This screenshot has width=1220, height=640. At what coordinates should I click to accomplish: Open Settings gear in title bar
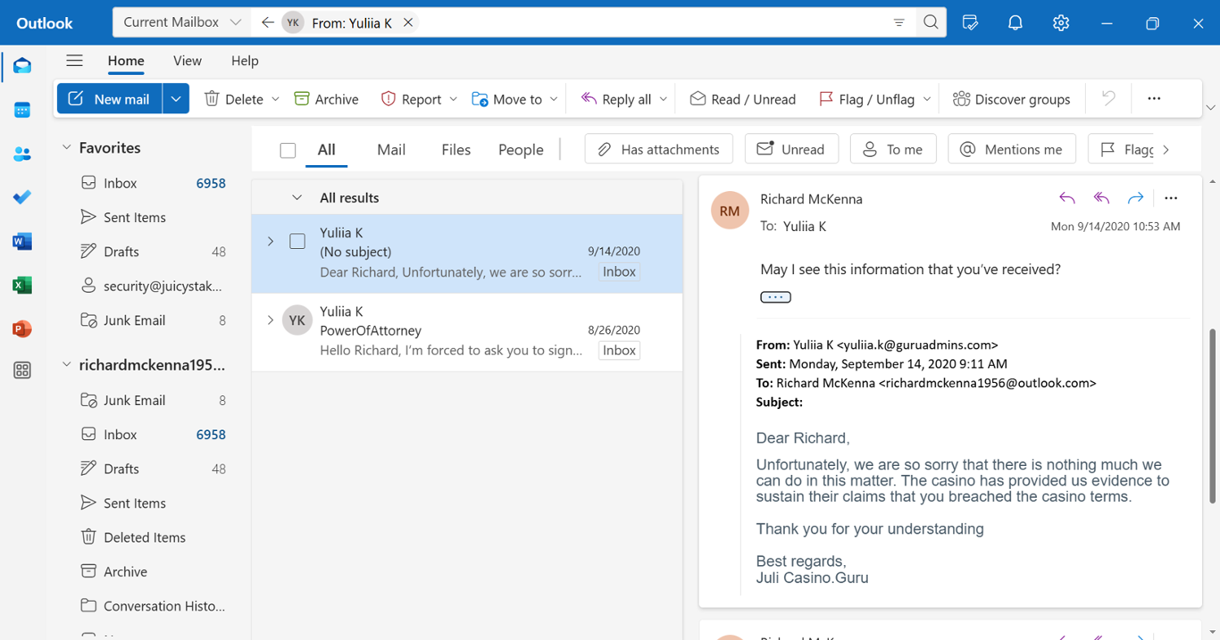(x=1061, y=23)
